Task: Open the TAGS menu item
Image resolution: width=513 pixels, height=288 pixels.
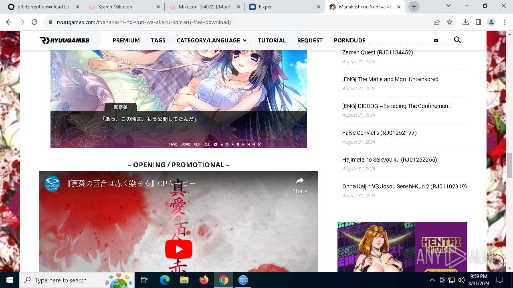Action: point(158,40)
